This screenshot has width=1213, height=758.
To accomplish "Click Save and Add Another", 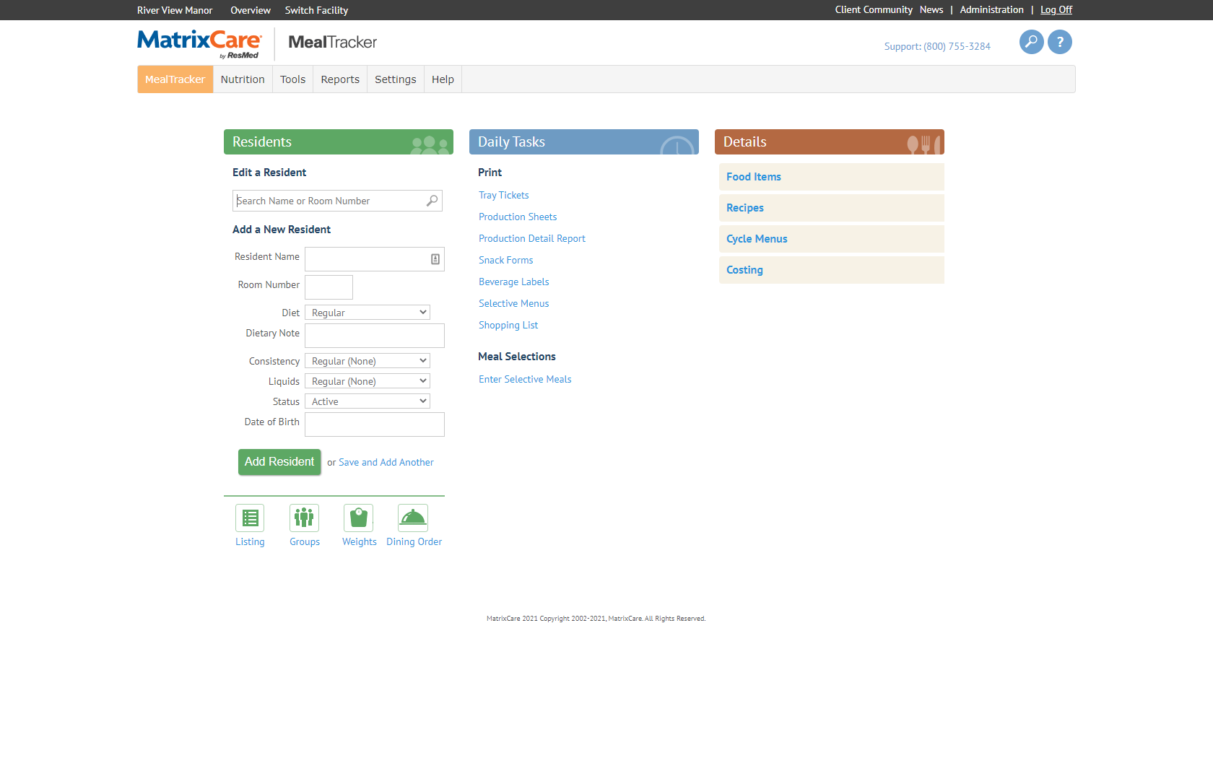I will [386, 462].
